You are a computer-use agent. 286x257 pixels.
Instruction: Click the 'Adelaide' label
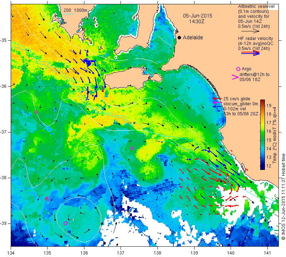(x=193, y=37)
